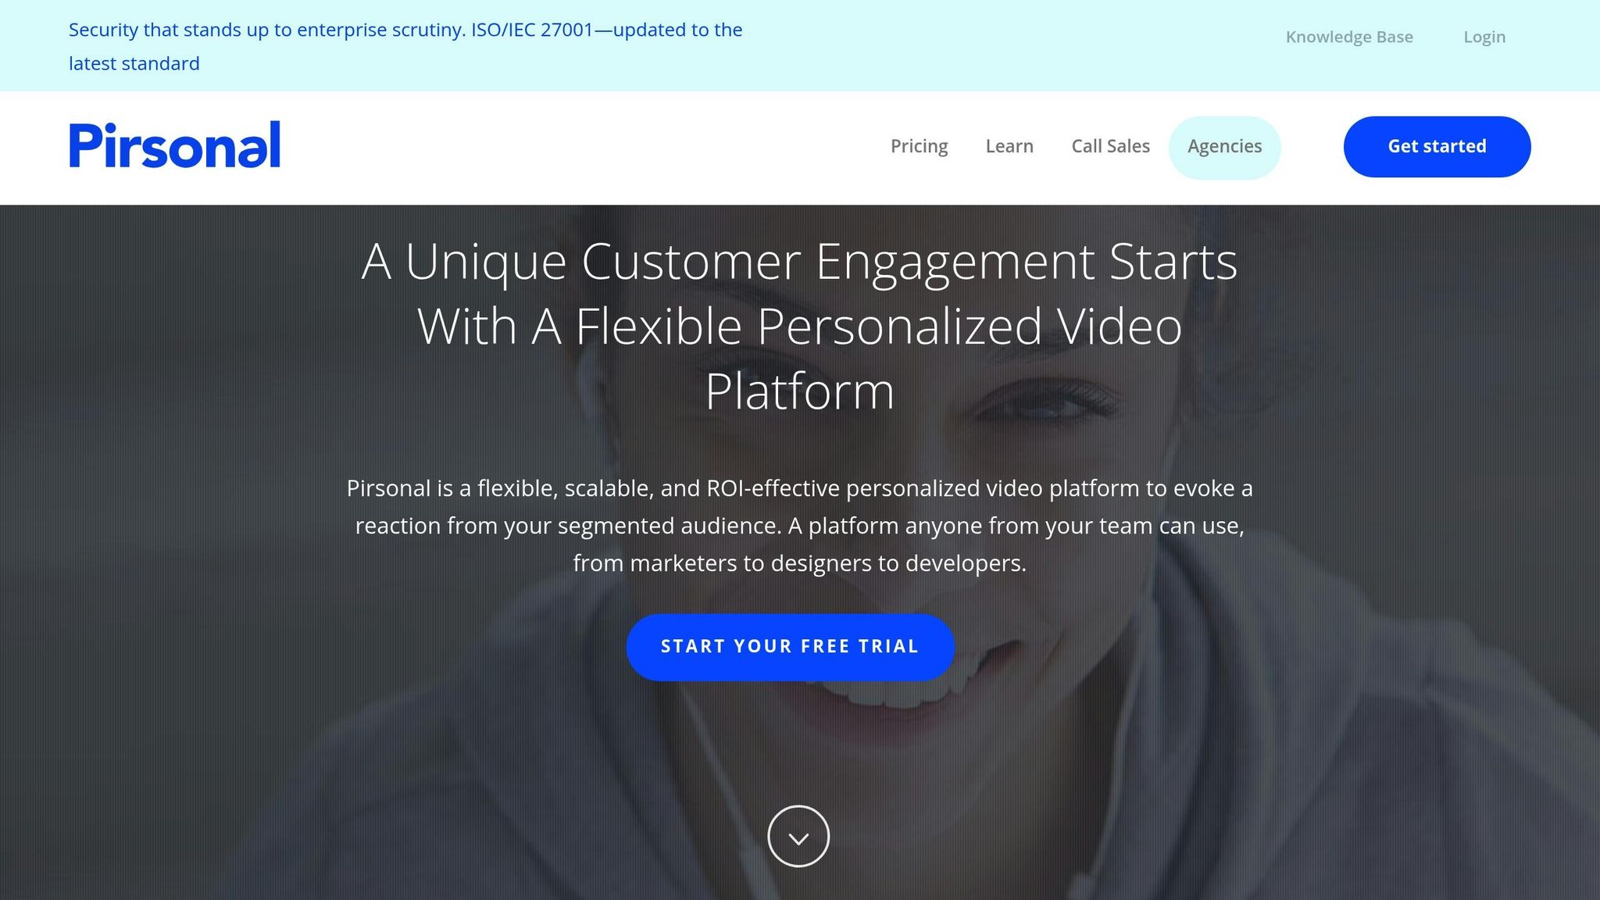Select Call Sales in navigation
Viewport: 1600px width, 900px height.
click(x=1110, y=146)
